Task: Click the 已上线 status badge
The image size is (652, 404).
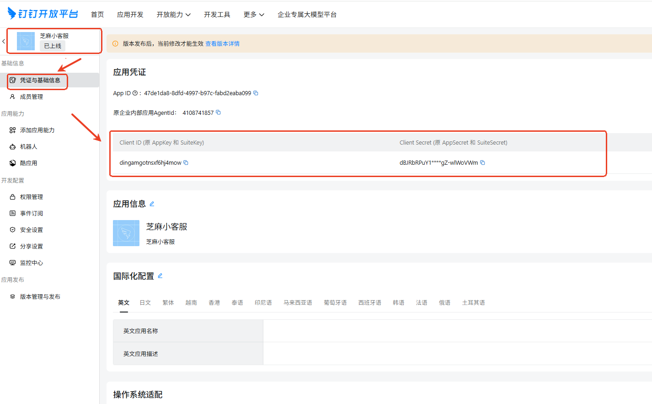Action: 53,46
